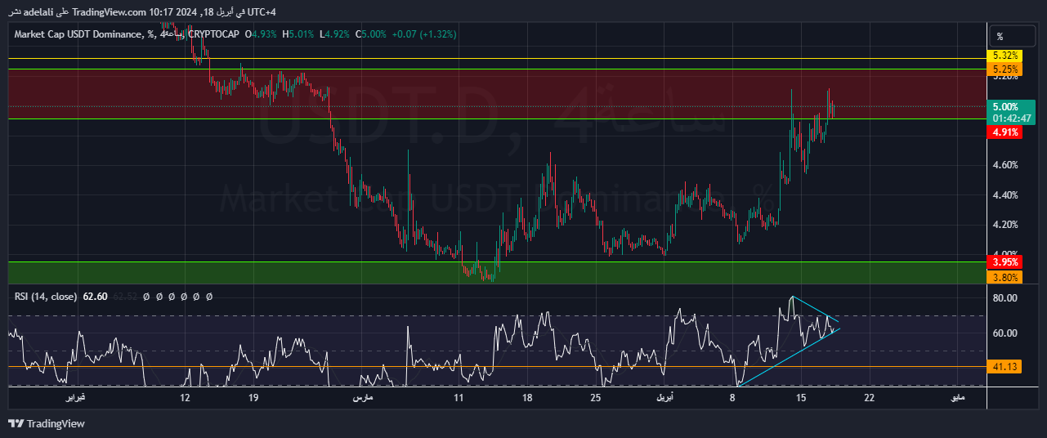Click the CRYPTOCAP exchange label
The width and height of the screenshot is (1047, 438).
(x=213, y=34)
